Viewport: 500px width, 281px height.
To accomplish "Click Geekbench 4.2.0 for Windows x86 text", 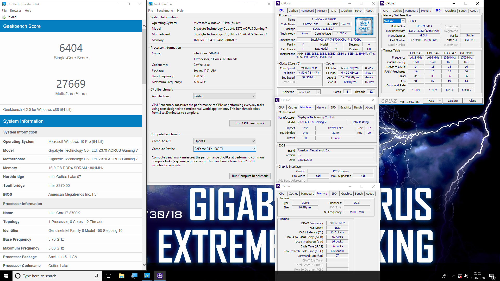I will (x=37, y=110).
